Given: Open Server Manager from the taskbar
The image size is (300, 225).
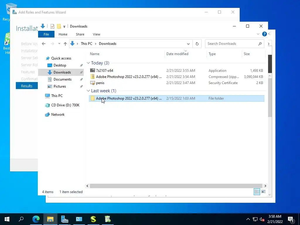Looking at the screenshot, I should (x=64, y=219).
